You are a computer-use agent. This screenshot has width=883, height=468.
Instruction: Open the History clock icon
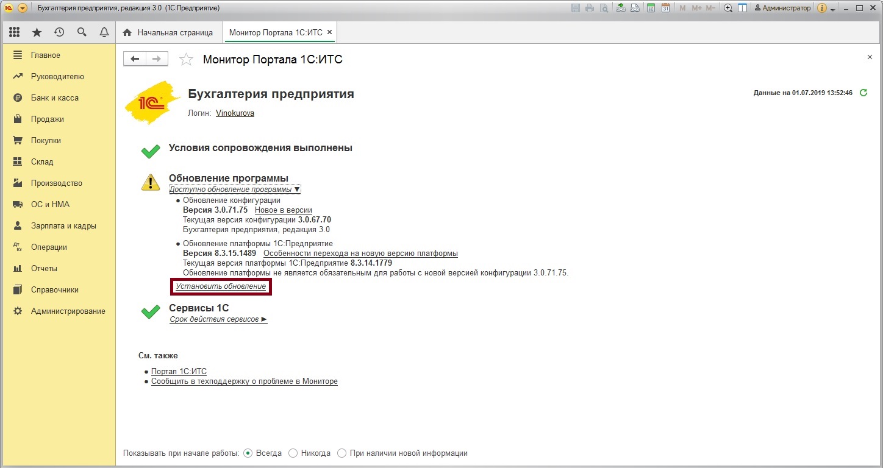tap(59, 32)
